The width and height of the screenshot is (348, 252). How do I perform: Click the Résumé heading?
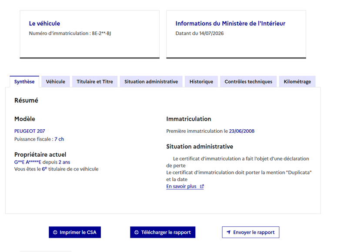pyautogui.click(x=26, y=101)
